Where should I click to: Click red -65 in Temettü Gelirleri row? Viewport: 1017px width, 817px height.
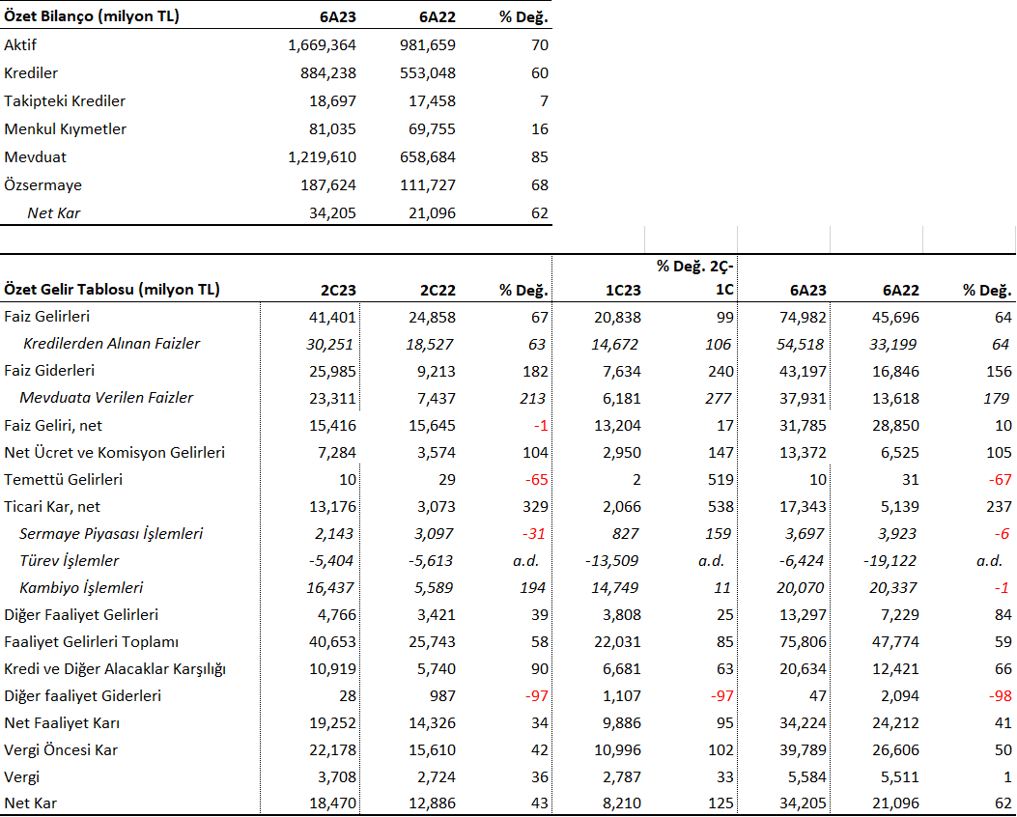tap(536, 480)
